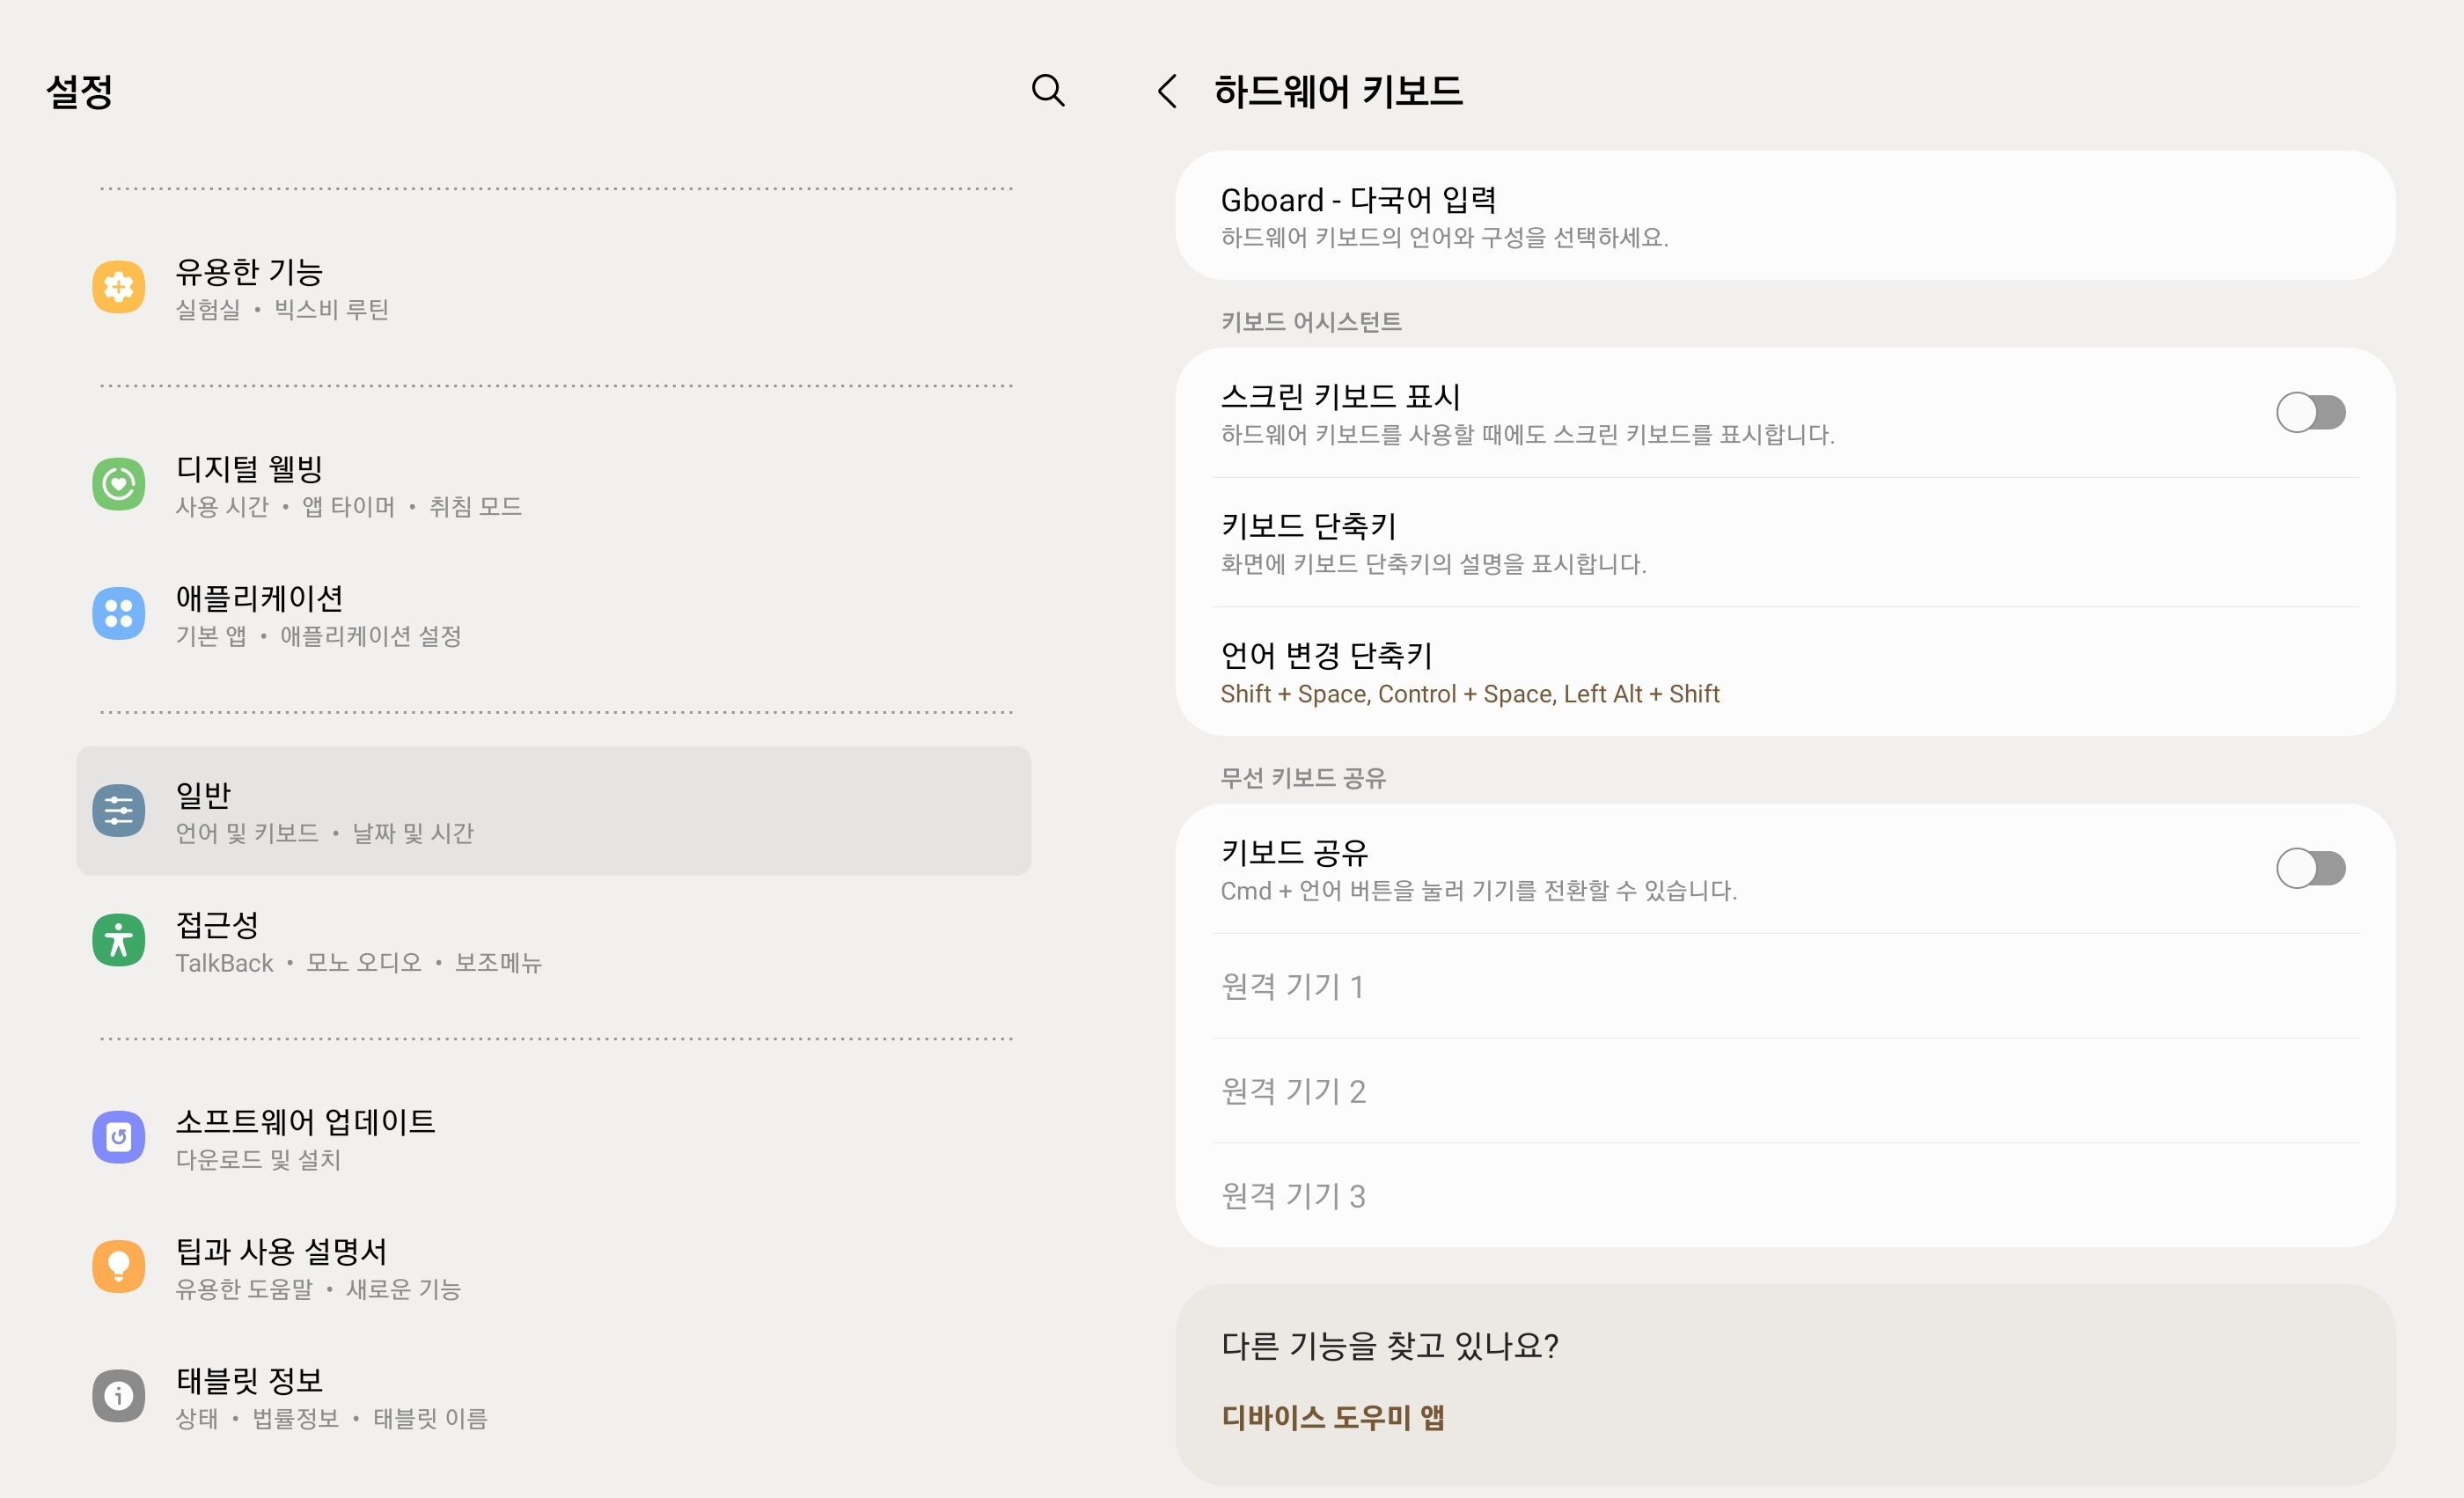This screenshot has width=2464, height=1498.
Task: Open 유용한 기능 orange gear icon
Action: pos(118,288)
